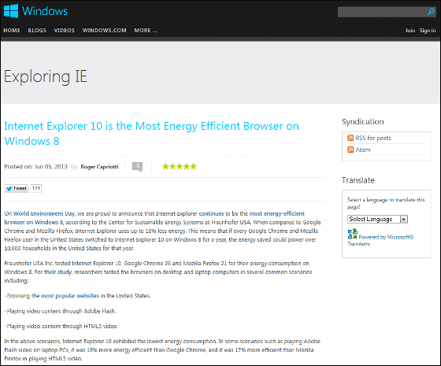Click the Windows logo icon
The height and width of the screenshot is (366, 441).
[x=11, y=11]
